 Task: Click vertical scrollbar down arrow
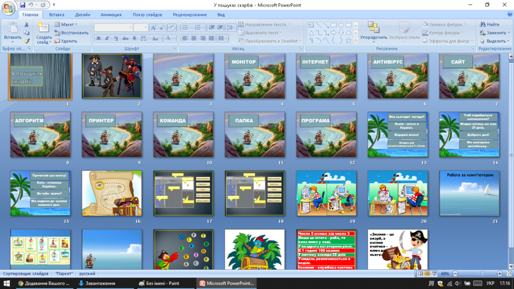point(511,267)
